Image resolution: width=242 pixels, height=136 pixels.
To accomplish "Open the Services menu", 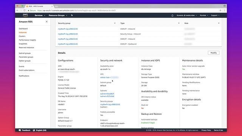I will pos(40,15).
